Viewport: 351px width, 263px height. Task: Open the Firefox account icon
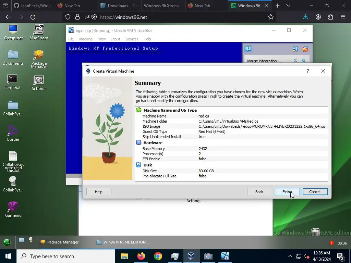318,17
